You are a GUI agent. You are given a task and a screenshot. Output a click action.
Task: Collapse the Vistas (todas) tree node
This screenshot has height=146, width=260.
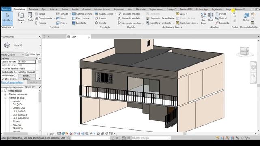tap(2, 91)
